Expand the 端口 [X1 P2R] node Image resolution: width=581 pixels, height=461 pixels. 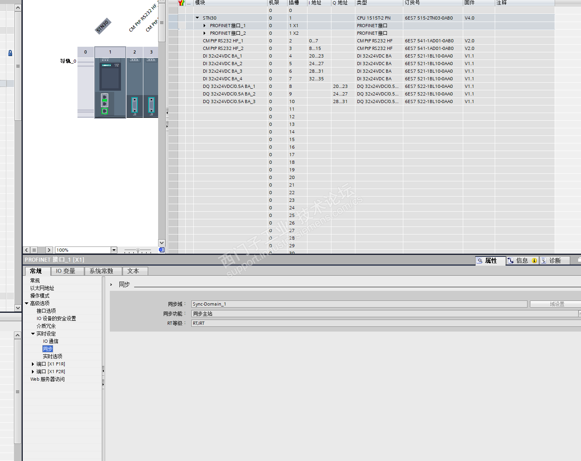33,372
